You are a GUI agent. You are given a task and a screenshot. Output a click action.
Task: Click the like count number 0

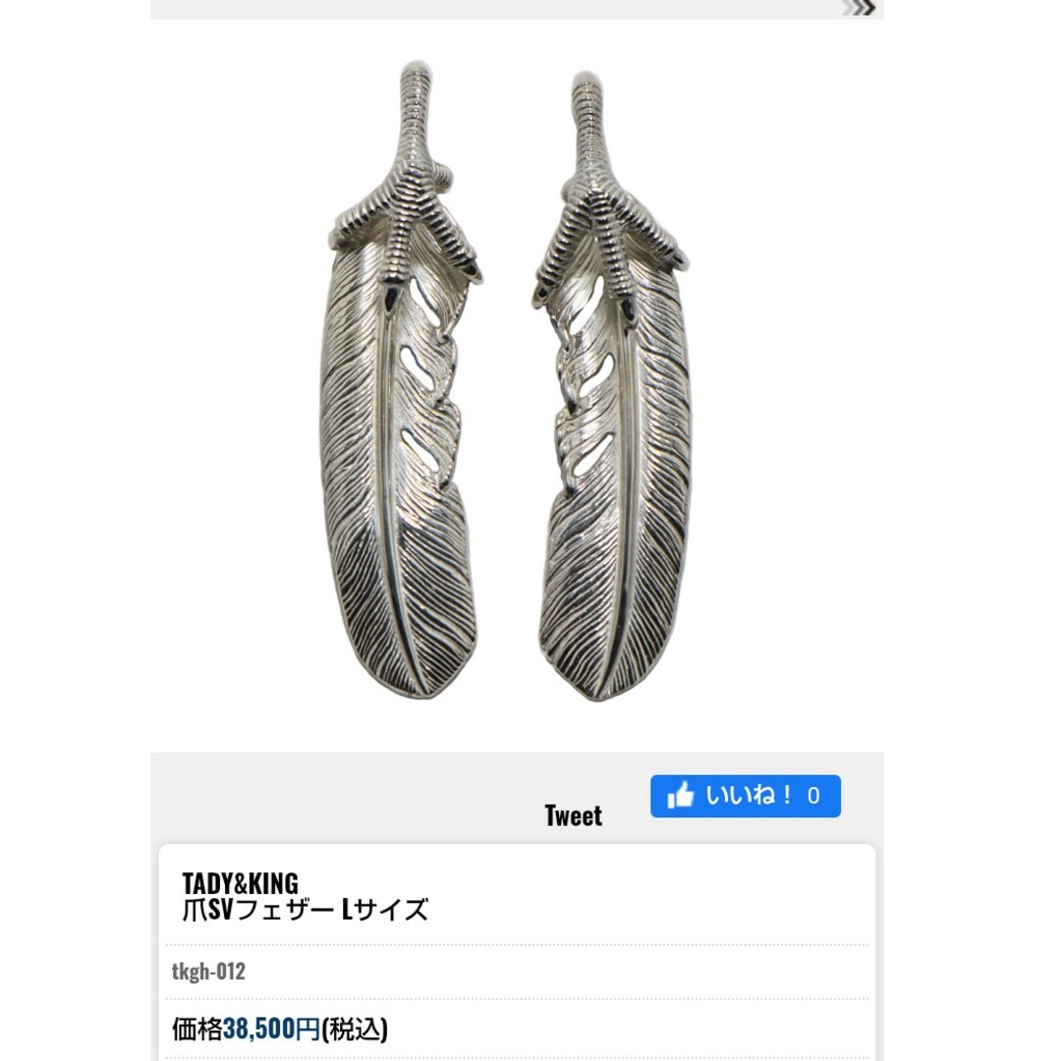pyautogui.click(x=813, y=796)
